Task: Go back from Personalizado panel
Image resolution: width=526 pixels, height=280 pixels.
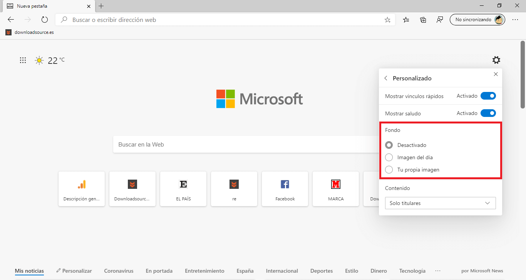Action: (x=386, y=78)
